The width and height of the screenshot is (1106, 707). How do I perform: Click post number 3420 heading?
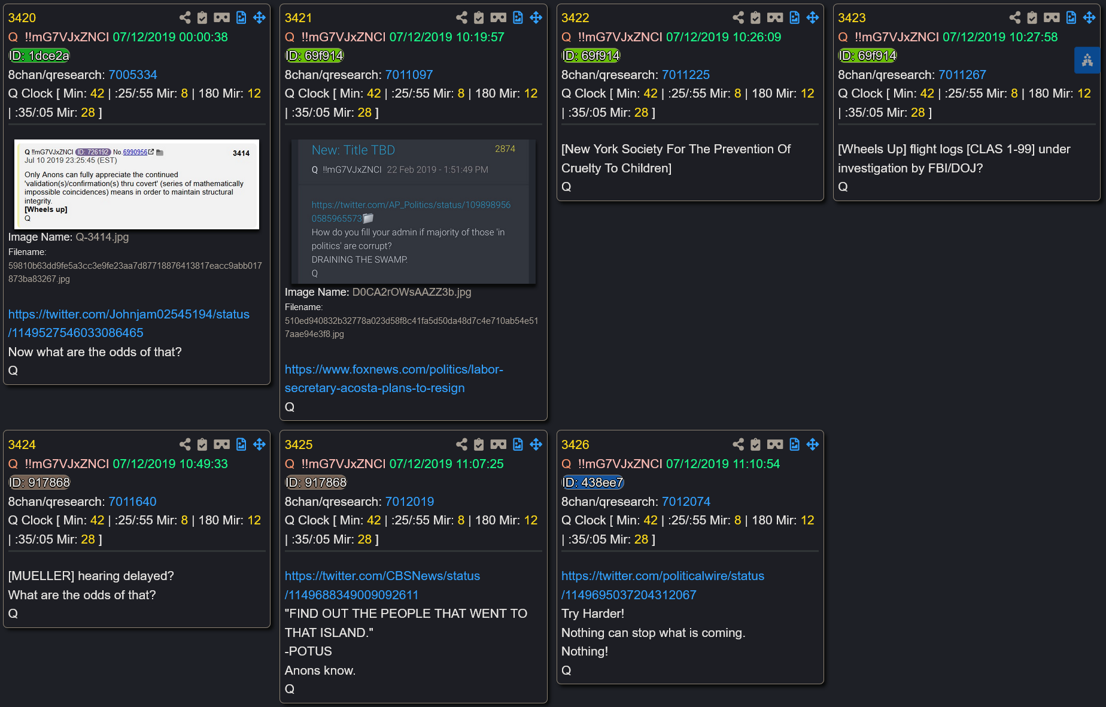click(22, 18)
